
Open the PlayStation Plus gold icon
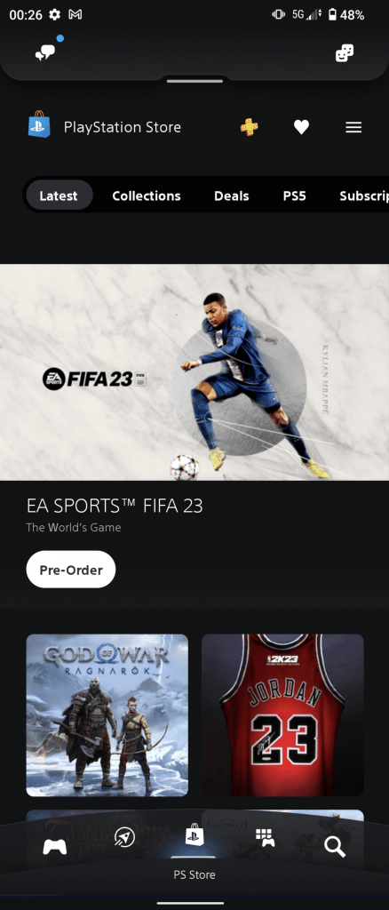tap(250, 126)
